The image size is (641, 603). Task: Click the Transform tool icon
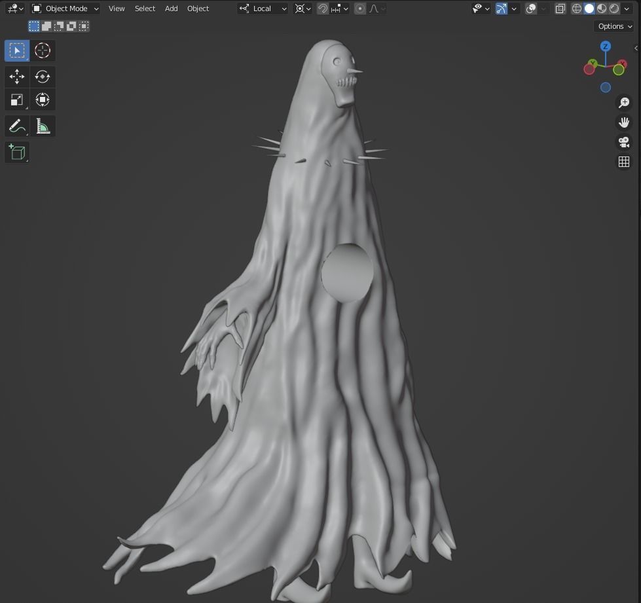tap(43, 100)
